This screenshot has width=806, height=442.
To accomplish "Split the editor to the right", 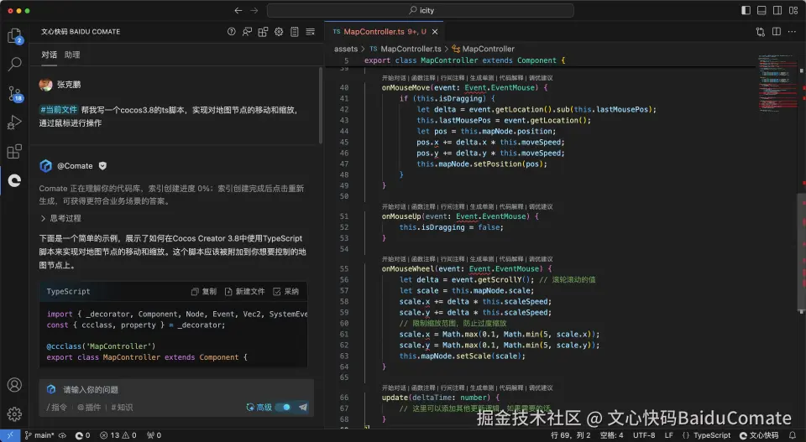I will (776, 32).
